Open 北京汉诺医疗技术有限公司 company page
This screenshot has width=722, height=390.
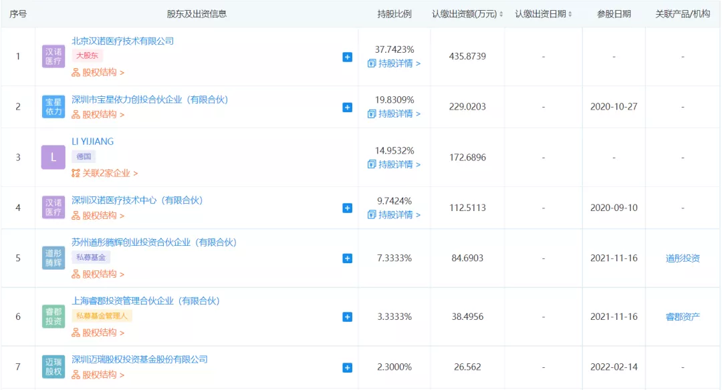pyautogui.click(x=122, y=41)
